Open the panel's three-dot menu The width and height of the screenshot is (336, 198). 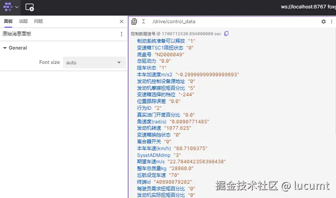pos(331,21)
